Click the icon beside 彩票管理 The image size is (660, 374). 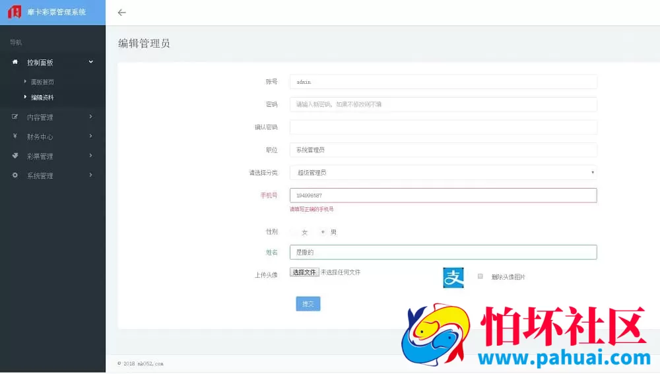coord(15,156)
